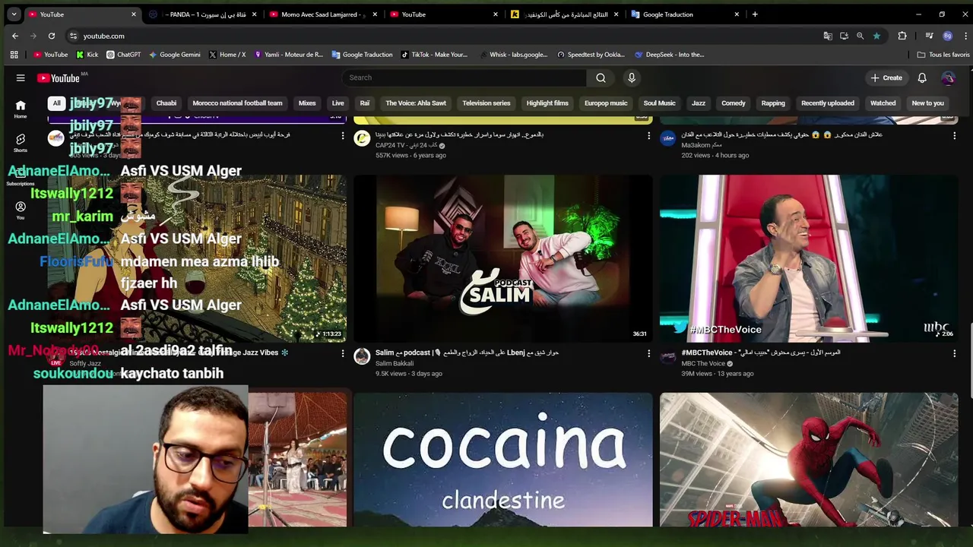
Task: Open the Chrome apps grid in the bookmarks bar
Action: click(14, 55)
